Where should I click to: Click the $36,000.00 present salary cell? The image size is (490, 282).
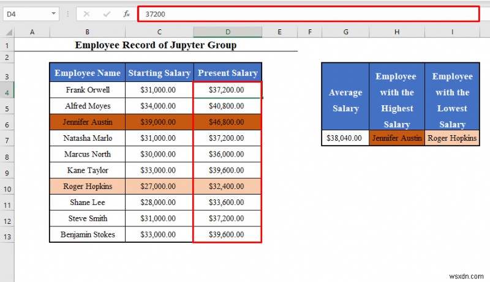click(x=227, y=154)
